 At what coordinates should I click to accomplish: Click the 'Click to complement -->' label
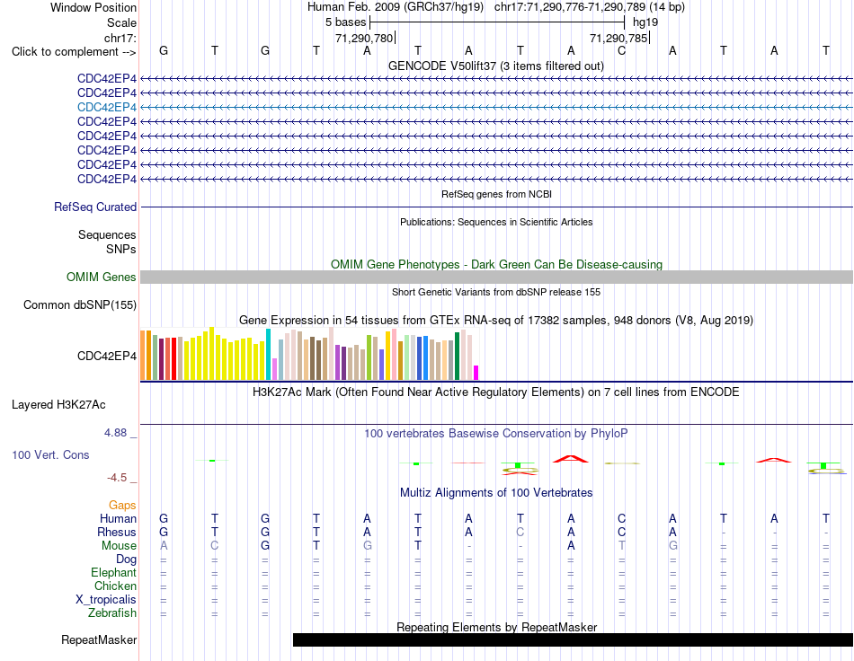click(x=74, y=52)
